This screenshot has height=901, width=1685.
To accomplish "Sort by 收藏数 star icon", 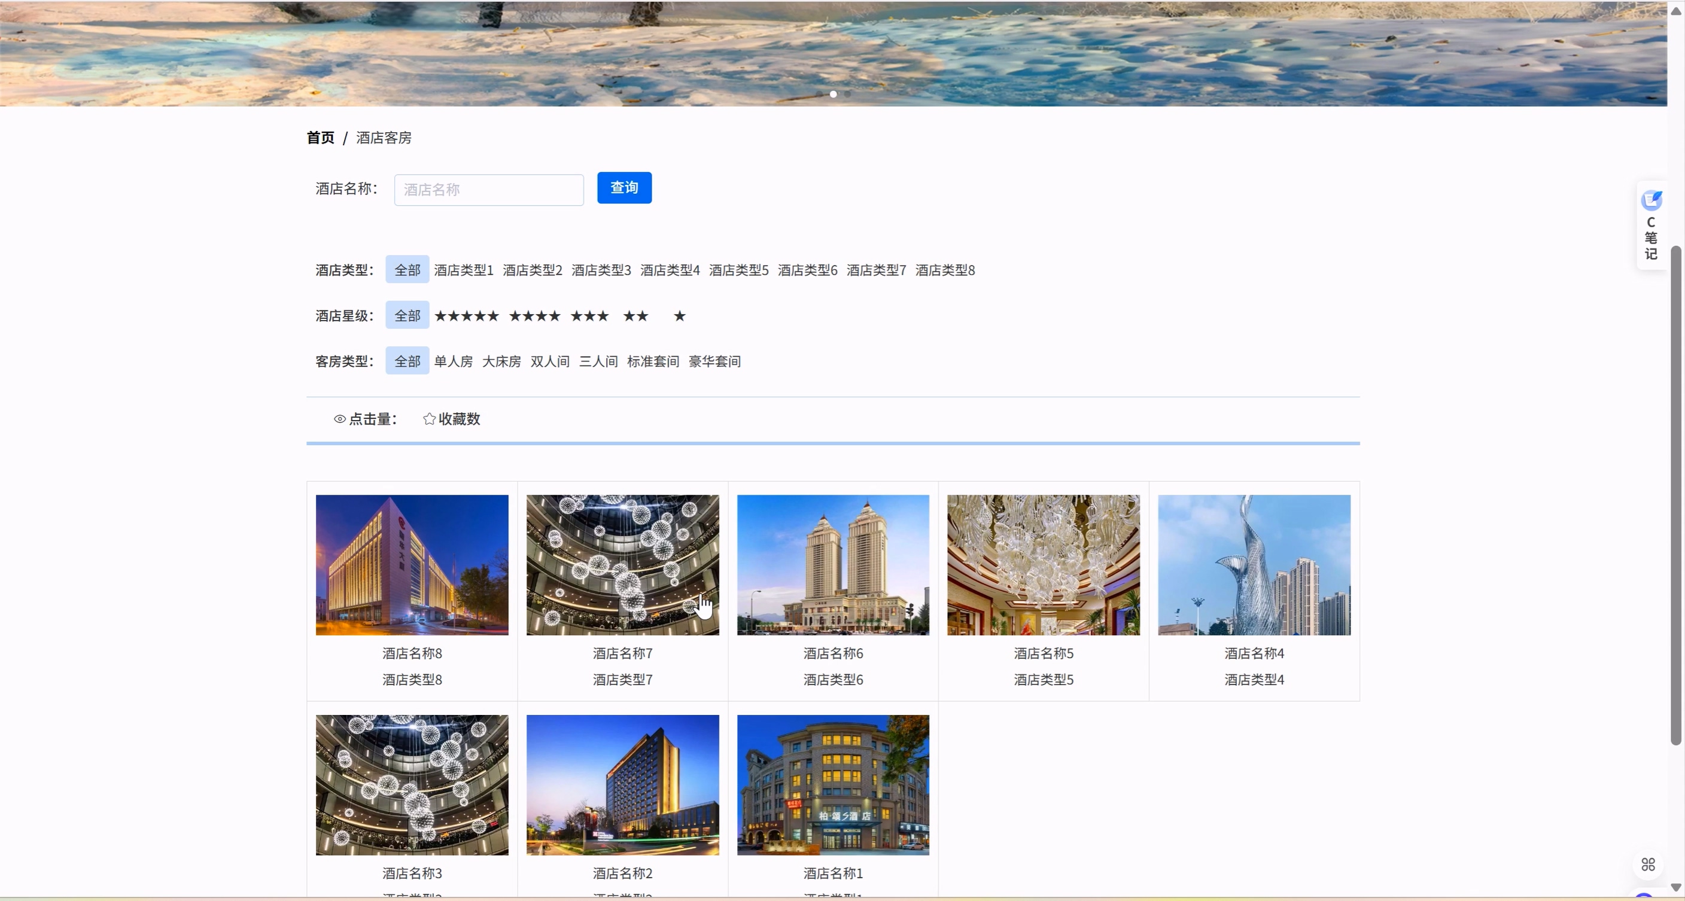I will click(x=429, y=419).
